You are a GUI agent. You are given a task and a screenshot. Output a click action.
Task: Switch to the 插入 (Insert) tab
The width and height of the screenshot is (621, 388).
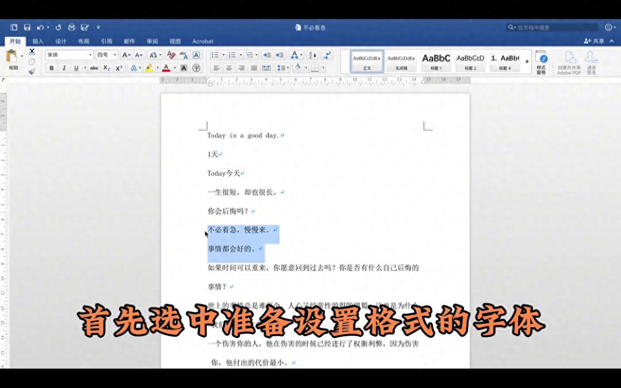38,41
